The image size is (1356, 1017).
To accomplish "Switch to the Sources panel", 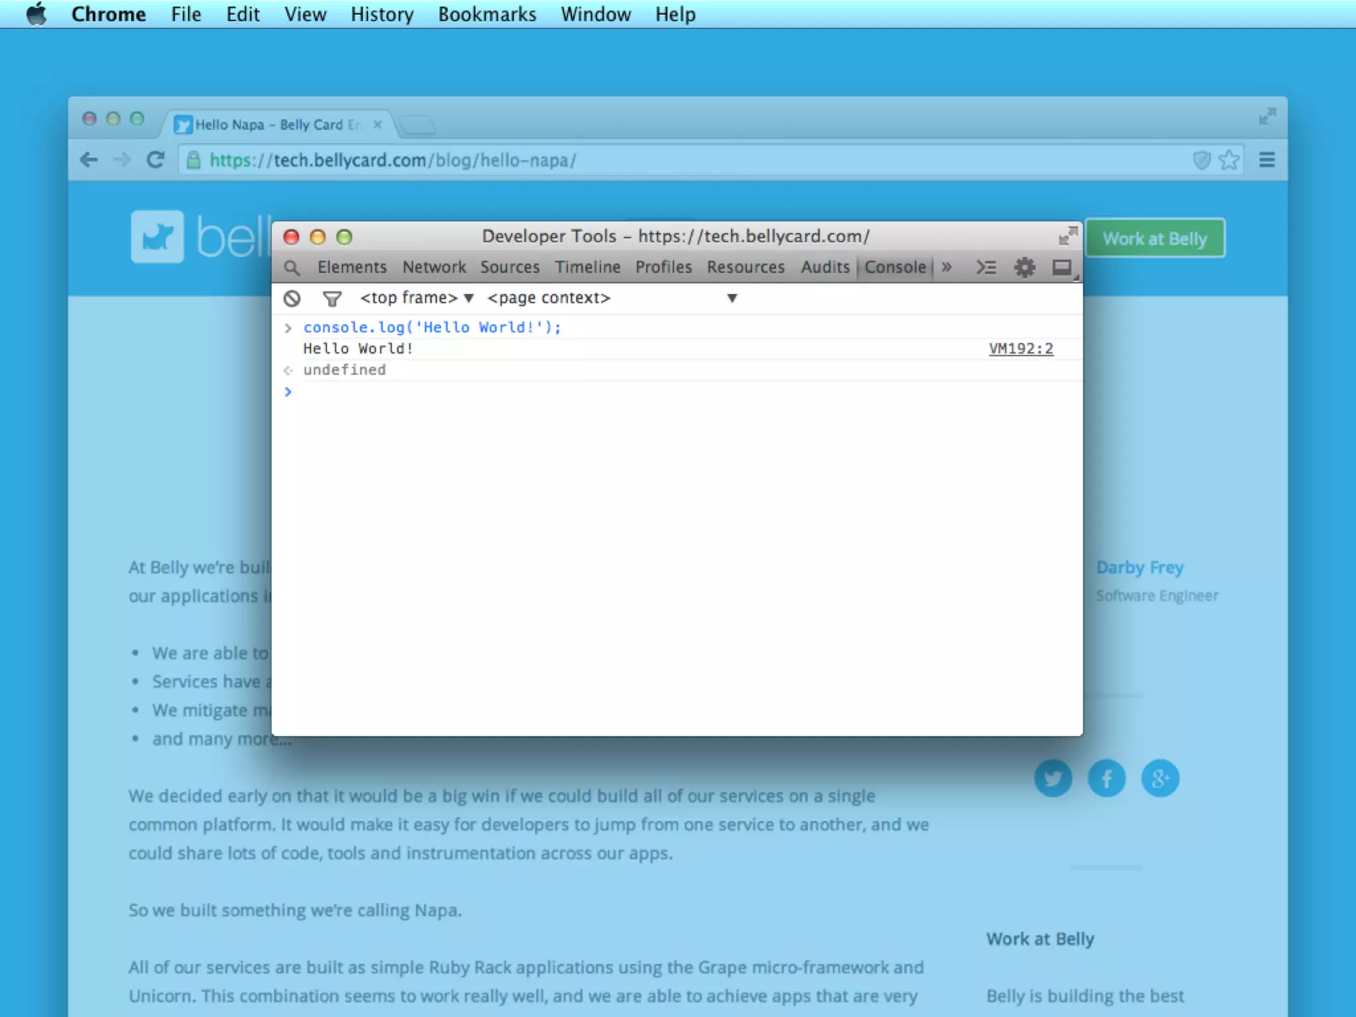I will point(510,267).
